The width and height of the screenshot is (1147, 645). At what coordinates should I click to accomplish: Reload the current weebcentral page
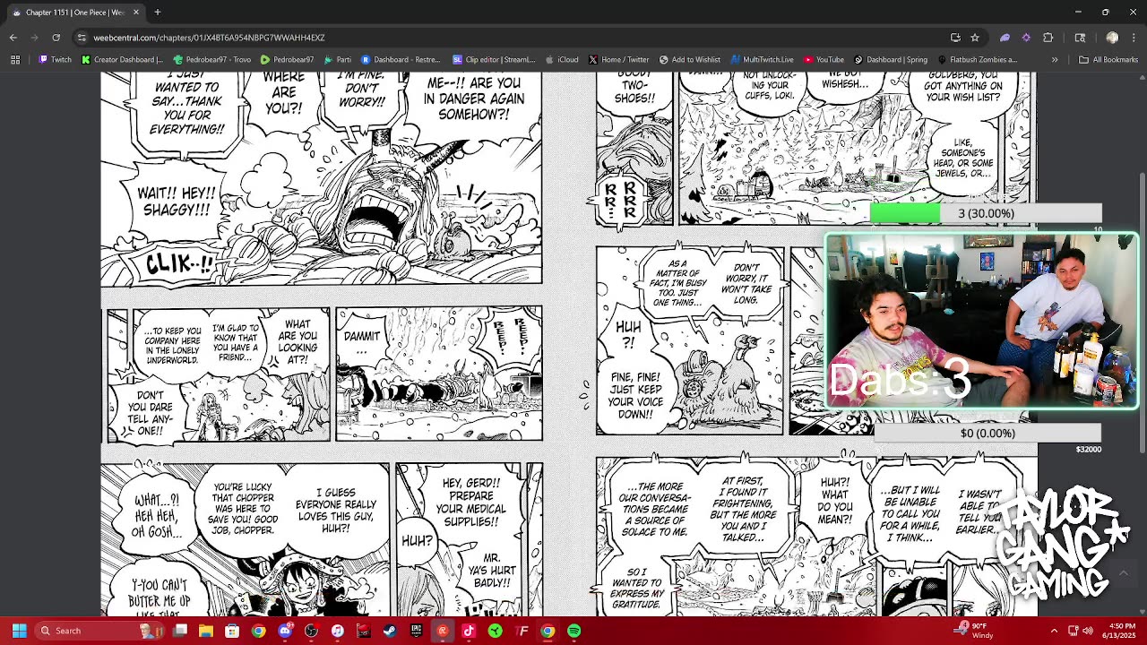(x=56, y=38)
